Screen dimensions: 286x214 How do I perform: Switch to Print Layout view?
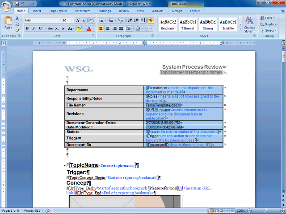coord(211,211)
